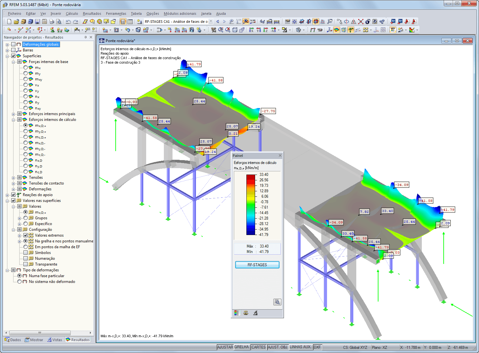Expand the Tensões tree node
This screenshot has height=353, width=479.
(x=13, y=177)
